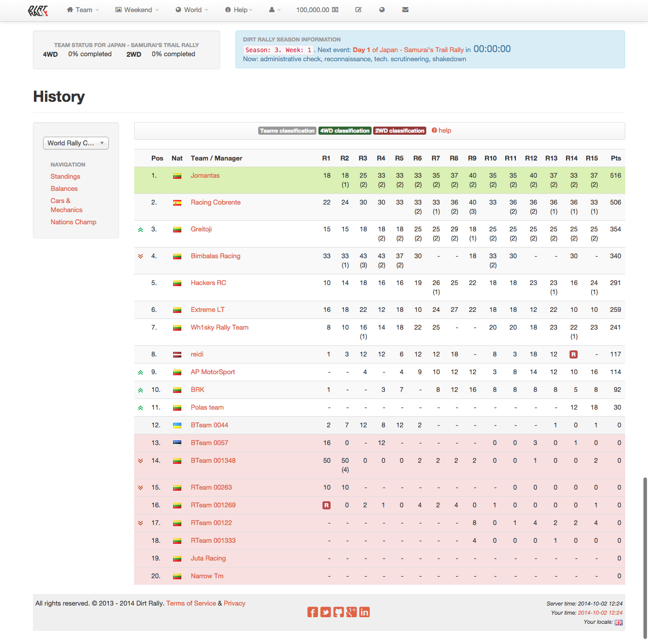The image size is (648, 640).
Task: Click the flag icon next to Racing Cobrente
Action: click(x=177, y=203)
